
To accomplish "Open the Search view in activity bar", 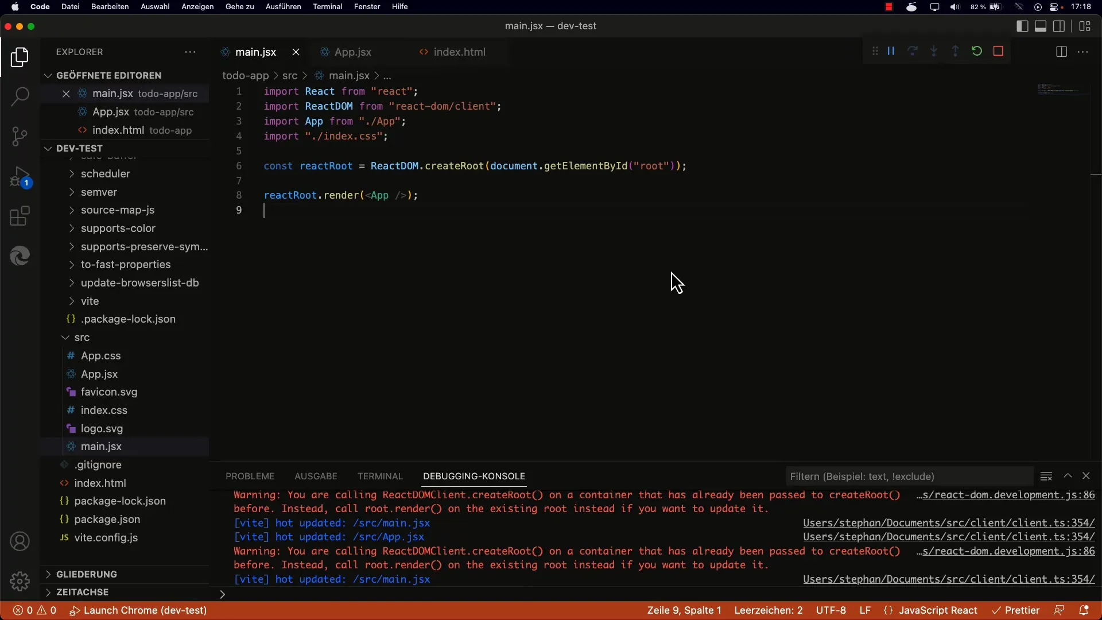I will [20, 96].
